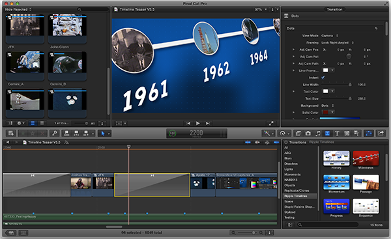Toggle the Inspector panel button

[369, 134]
